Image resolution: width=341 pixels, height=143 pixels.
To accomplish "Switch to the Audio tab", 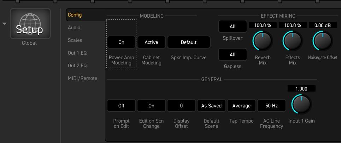I will [x=74, y=27].
